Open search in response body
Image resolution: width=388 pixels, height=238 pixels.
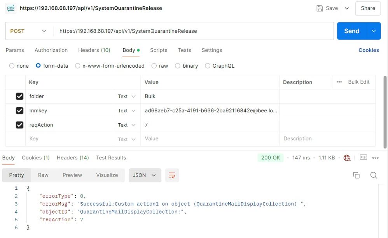[374, 175]
